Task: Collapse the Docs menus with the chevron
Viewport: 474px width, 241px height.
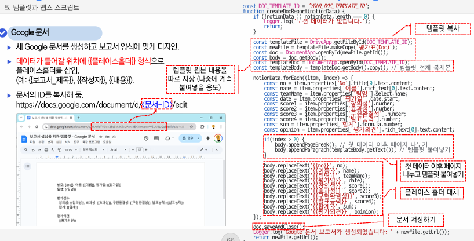Action: [217, 149]
